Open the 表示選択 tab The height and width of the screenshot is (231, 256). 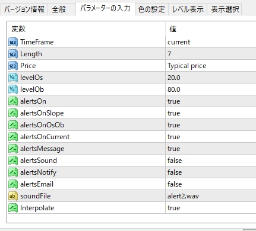[225, 9]
